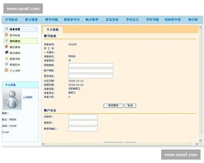Select 排行榜 in the top menu
The width and height of the screenshot is (204, 163).
pos(193,20)
